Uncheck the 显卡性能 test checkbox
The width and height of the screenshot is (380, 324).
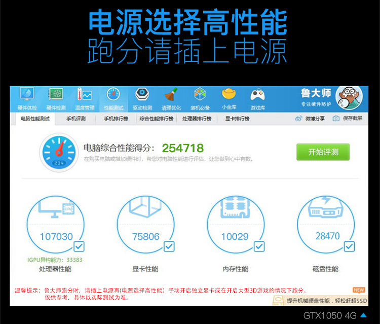(x=169, y=246)
